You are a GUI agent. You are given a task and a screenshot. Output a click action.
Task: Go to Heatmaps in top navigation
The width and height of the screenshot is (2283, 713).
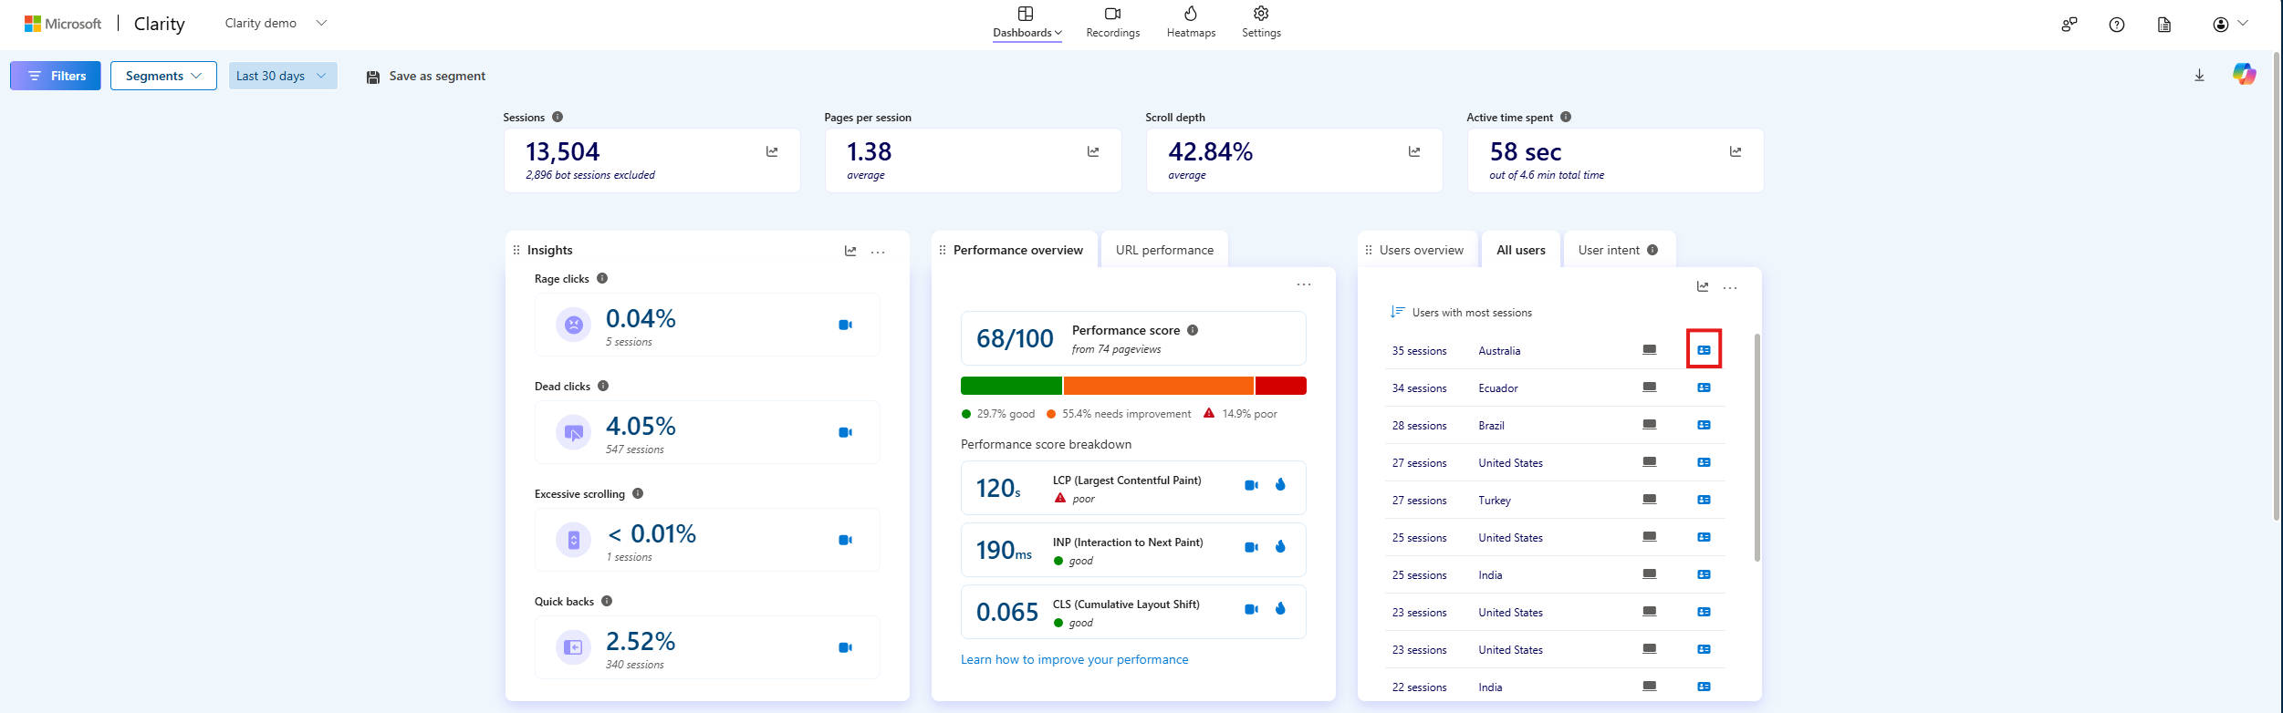click(x=1191, y=22)
